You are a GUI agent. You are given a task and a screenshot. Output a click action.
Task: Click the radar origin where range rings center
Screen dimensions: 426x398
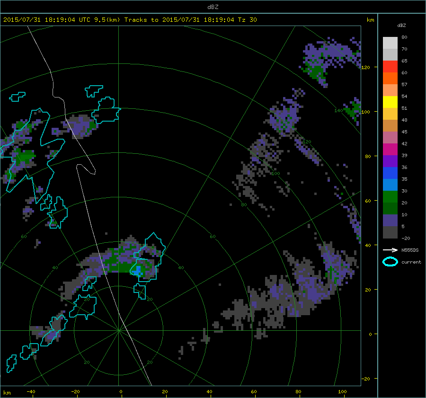[x=118, y=331]
